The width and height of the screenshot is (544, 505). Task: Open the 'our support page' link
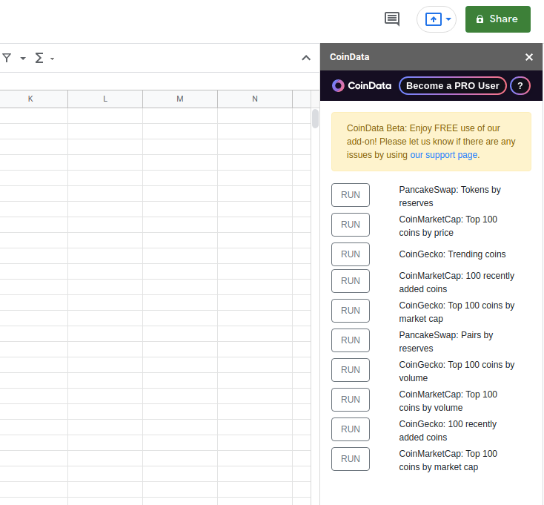[444, 155]
